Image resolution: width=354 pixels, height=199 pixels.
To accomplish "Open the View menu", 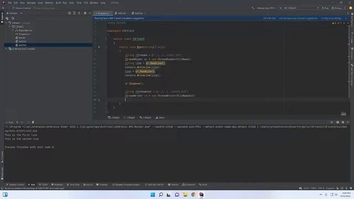I will click(22, 3).
